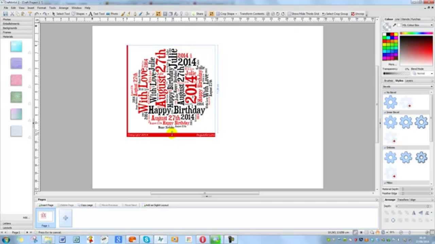Select the Page 1 thumbnail
The image size is (435, 244).
pos(45,218)
